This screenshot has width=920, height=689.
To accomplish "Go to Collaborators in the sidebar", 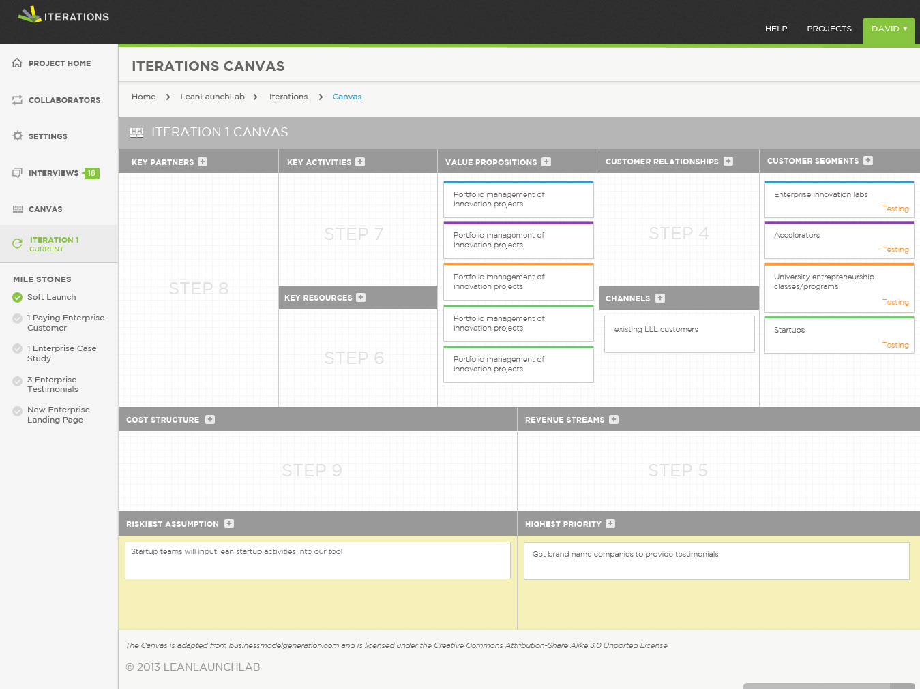I will [59, 100].
